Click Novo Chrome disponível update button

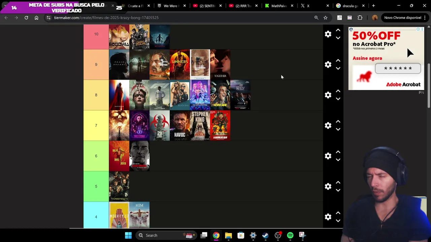pyautogui.click(x=405, y=17)
